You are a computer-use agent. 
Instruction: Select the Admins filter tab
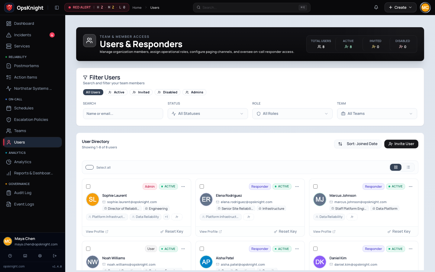[x=194, y=92]
